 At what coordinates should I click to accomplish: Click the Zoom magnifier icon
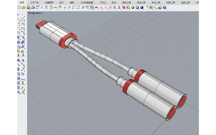point(69,7)
